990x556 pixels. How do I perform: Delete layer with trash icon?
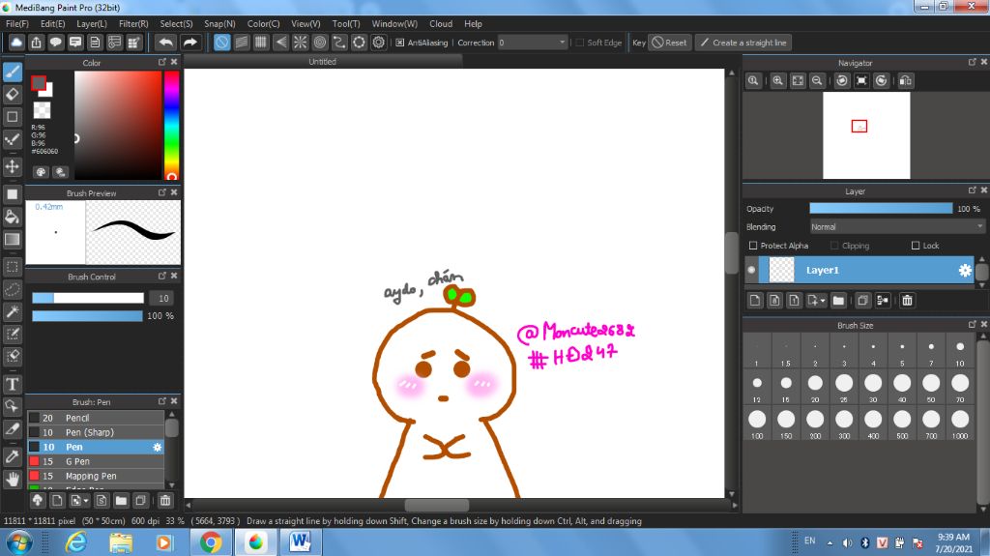click(x=907, y=301)
